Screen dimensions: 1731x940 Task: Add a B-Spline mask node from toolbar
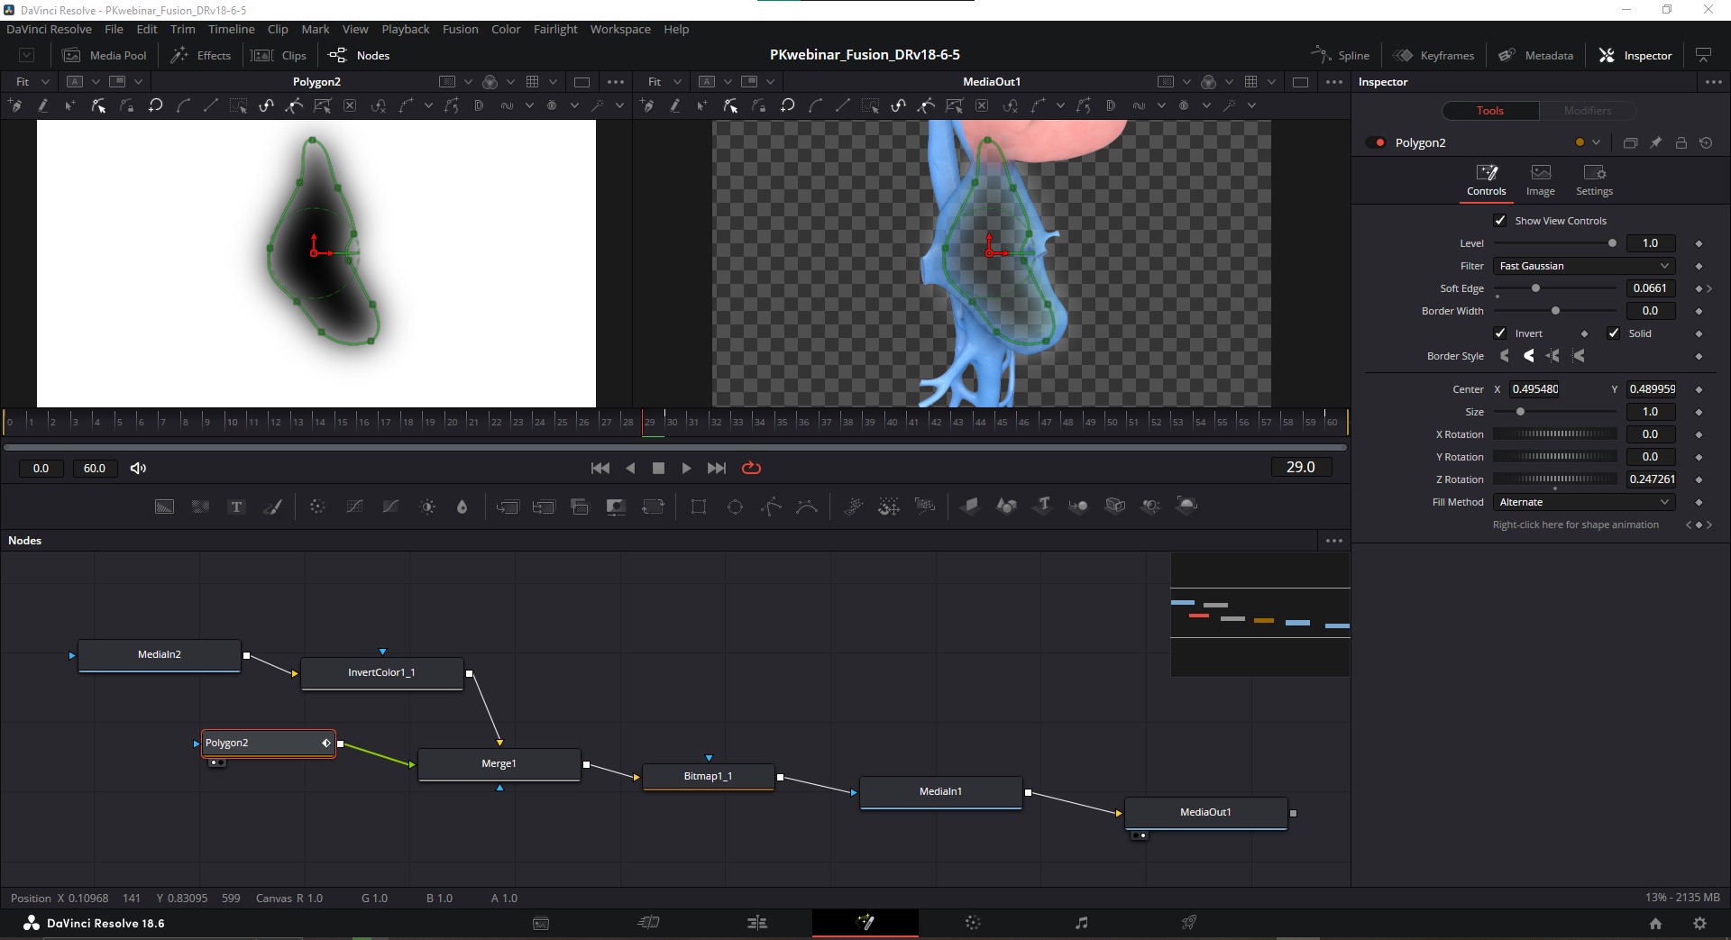tap(807, 507)
